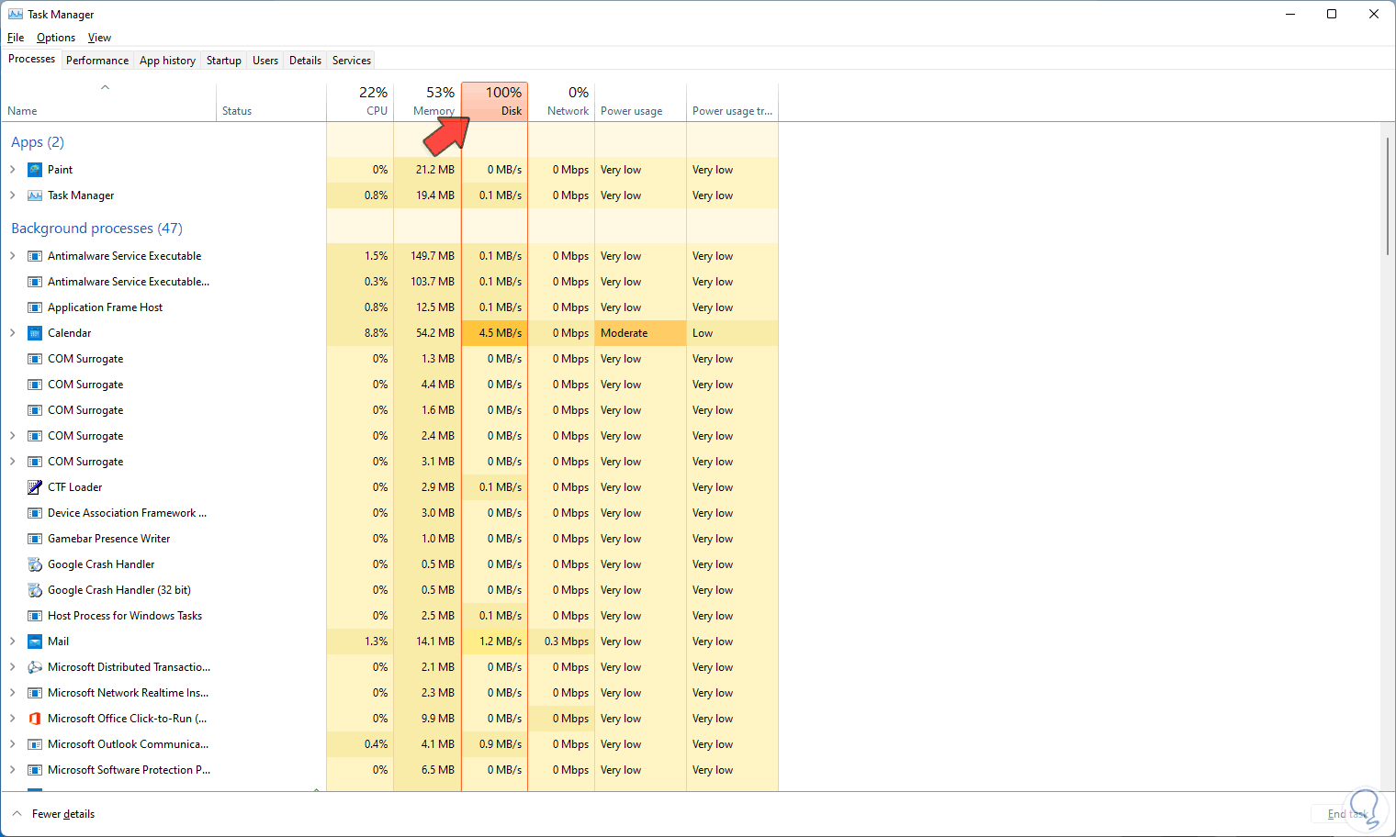Screen dimensions: 1396x837
Task: Sort processes by the CPU column
Action: coord(360,102)
